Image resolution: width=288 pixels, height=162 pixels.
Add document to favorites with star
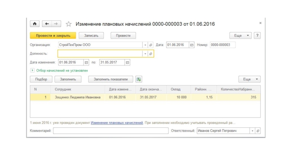click(x=68, y=24)
